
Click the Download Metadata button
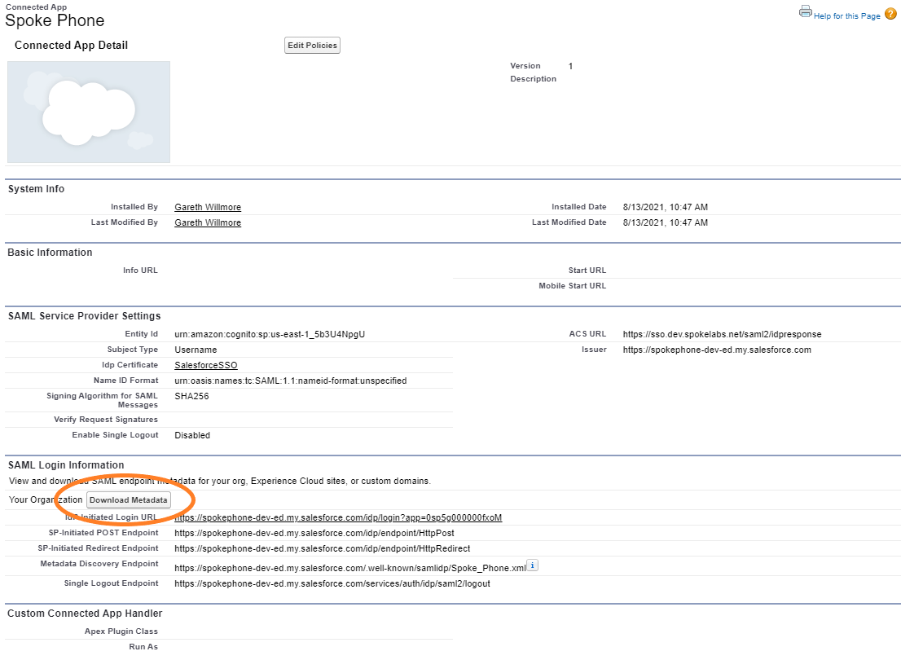(x=128, y=500)
